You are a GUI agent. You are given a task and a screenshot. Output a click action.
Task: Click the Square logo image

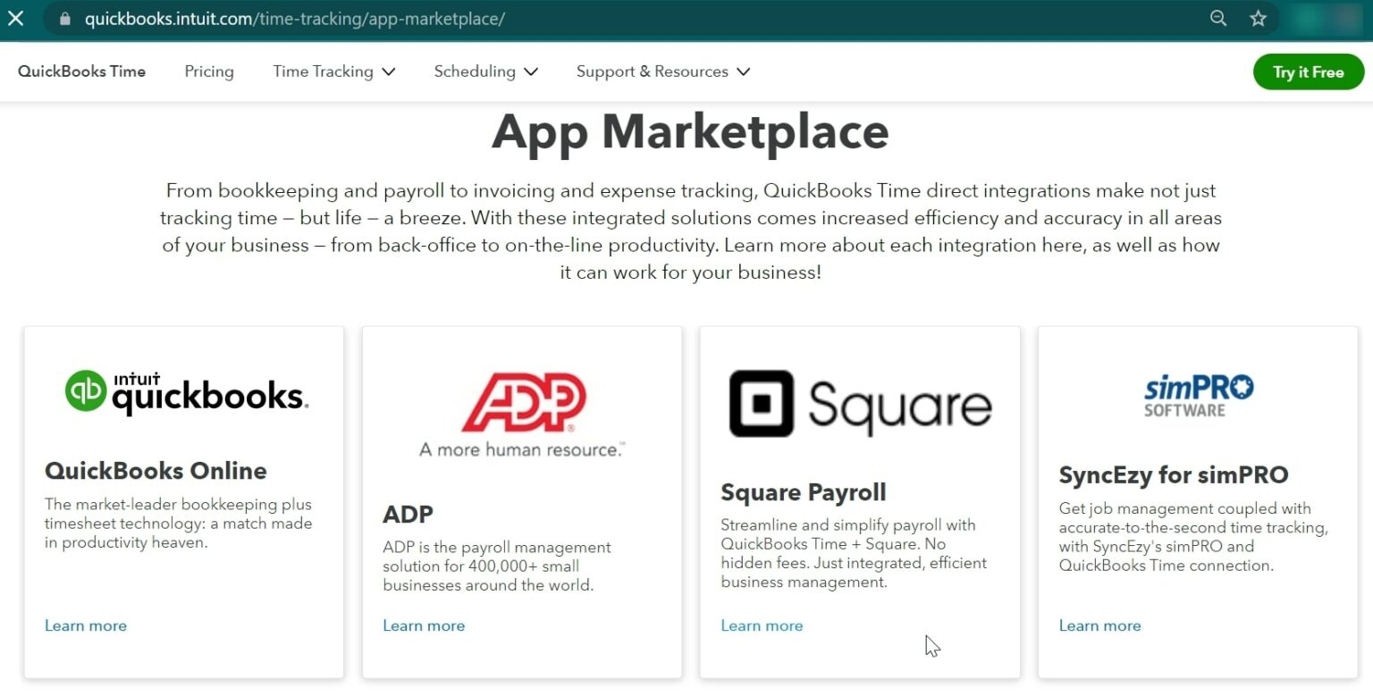860,404
